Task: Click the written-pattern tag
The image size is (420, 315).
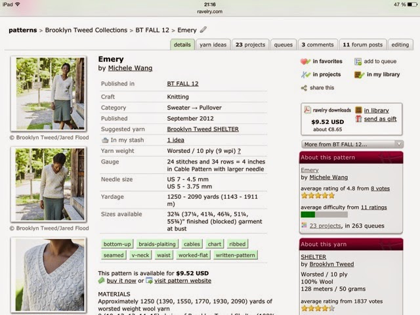Action: [235, 255]
